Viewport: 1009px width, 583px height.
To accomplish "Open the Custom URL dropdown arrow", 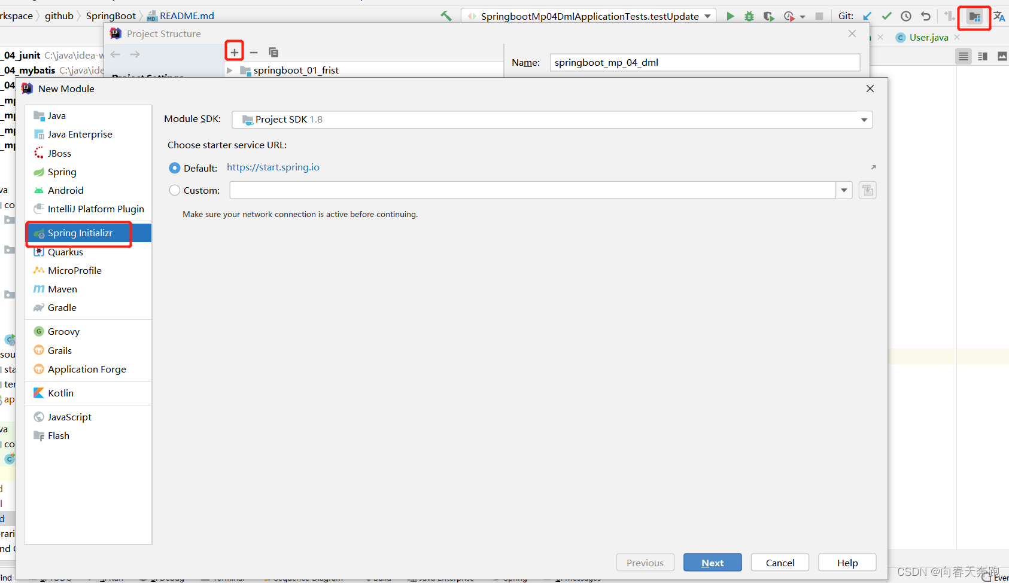I will (844, 190).
